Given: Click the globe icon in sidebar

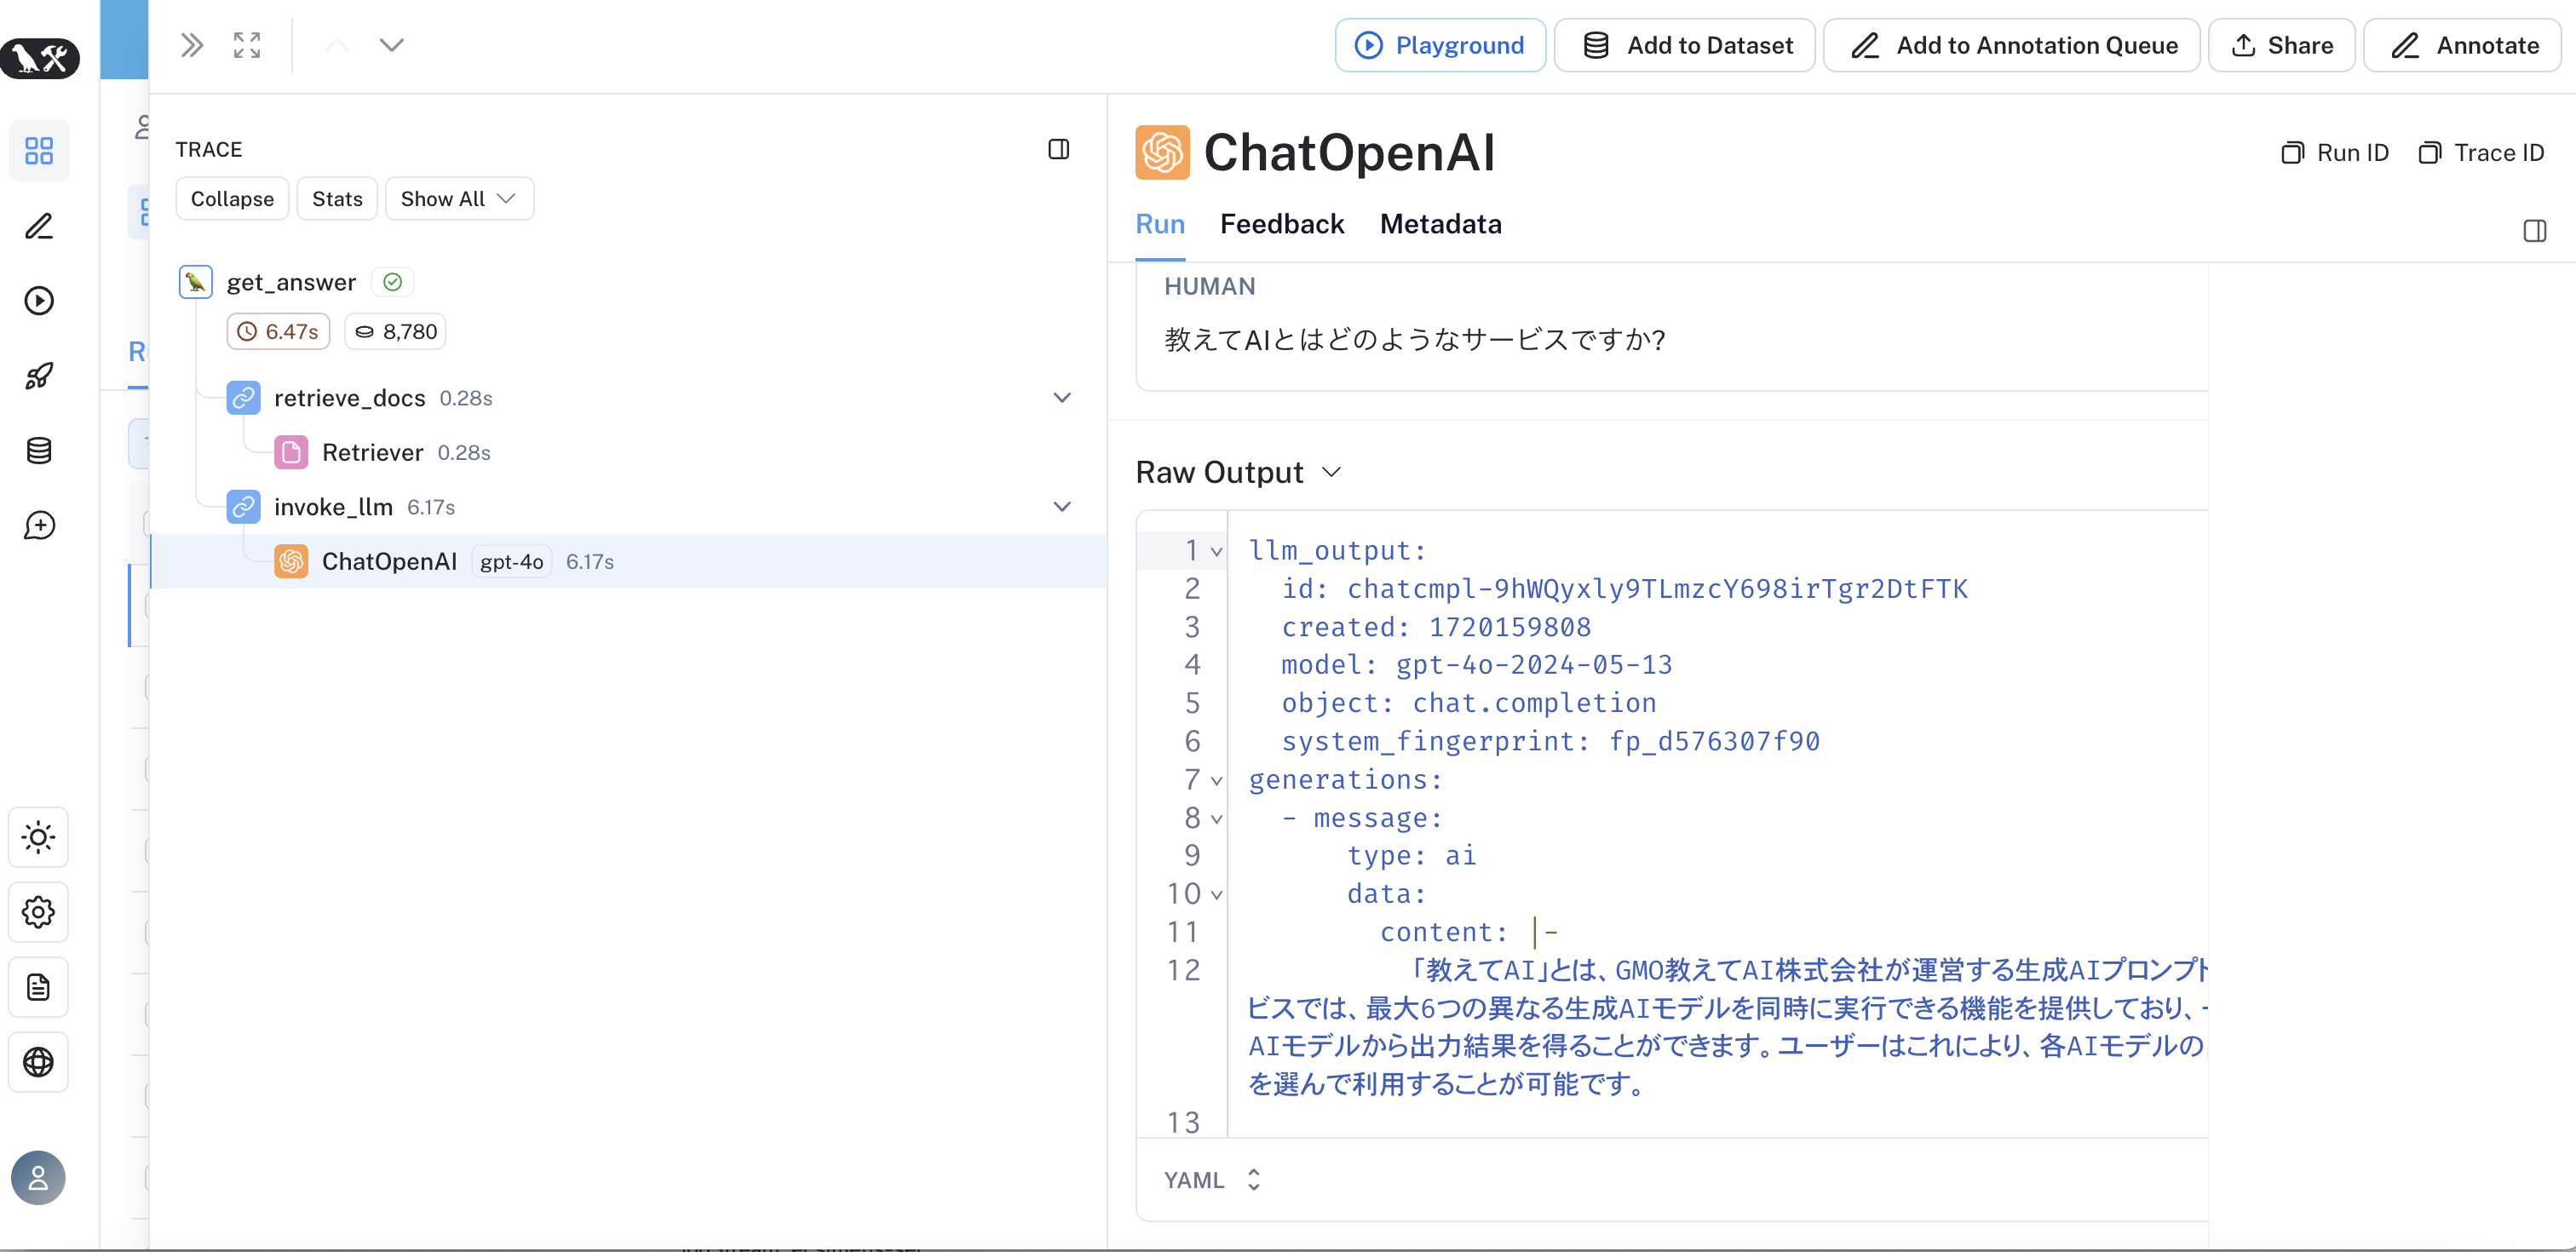Looking at the screenshot, I should (39, 1062).
